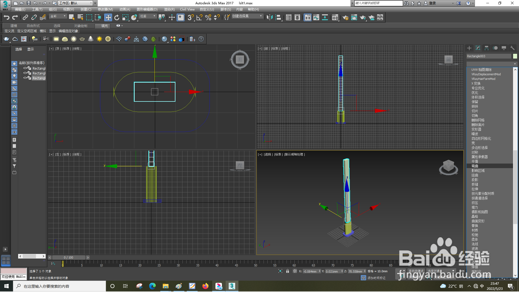
Task: Click the object color swatch beside Rectangle003
Action: click(x=515, y=56)
